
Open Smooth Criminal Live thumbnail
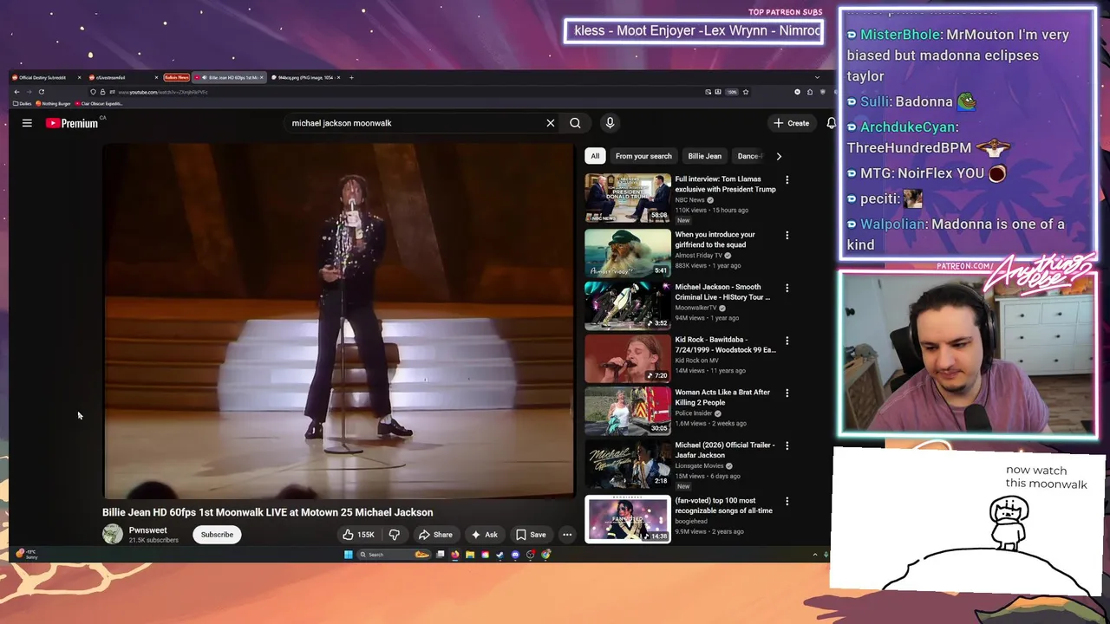(x=628, y=305)
